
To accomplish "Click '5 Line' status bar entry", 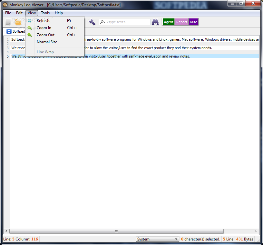I will tap(228, 239).
